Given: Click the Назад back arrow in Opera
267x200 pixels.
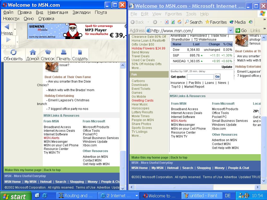Looking at the screenshot, I should (x=7, y=27).
